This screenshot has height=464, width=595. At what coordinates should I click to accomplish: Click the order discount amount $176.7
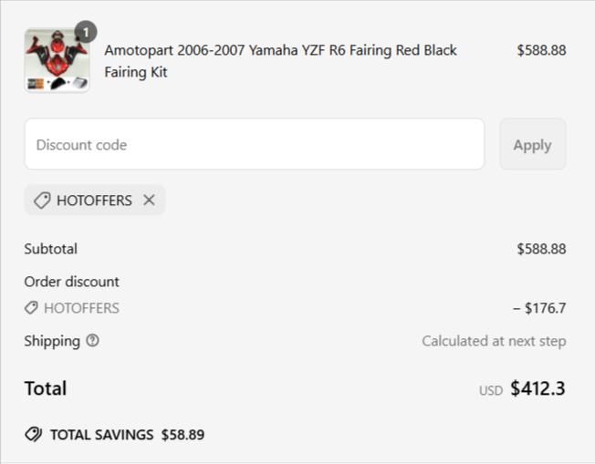[539, 308]
